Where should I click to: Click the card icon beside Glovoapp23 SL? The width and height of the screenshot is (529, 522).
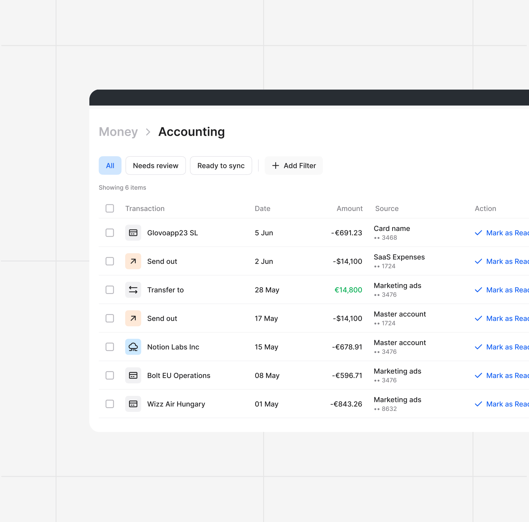click(133, 233)
